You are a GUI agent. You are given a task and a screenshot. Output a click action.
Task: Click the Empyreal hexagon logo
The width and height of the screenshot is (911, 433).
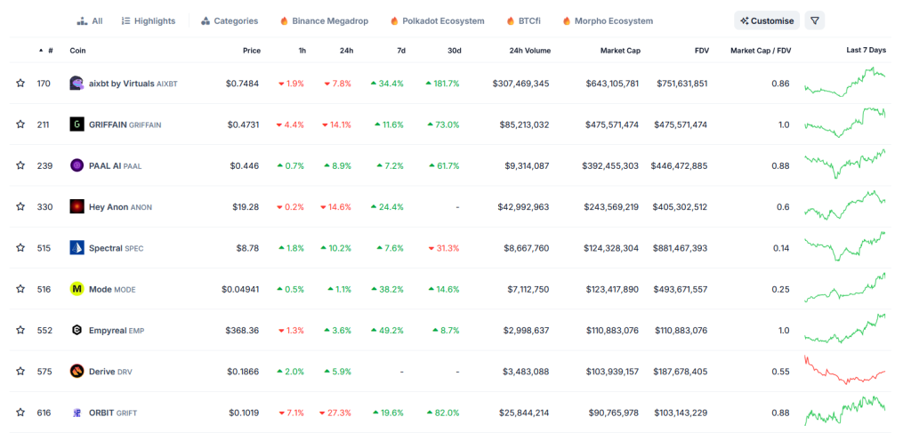[x=77, y=330]
